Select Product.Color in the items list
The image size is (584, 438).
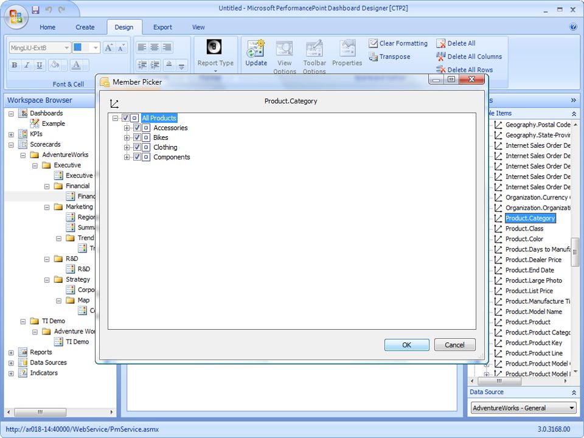point(524,239)
